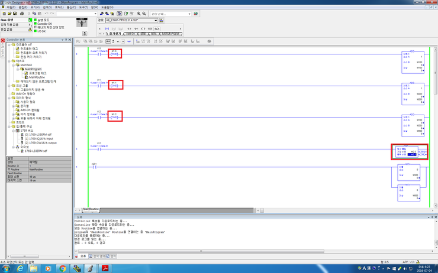Image resolution: width=438 pixels, height=273 pixels.
Task: Print using the printer toolbar icon
Action: click(x=22, y=14)
